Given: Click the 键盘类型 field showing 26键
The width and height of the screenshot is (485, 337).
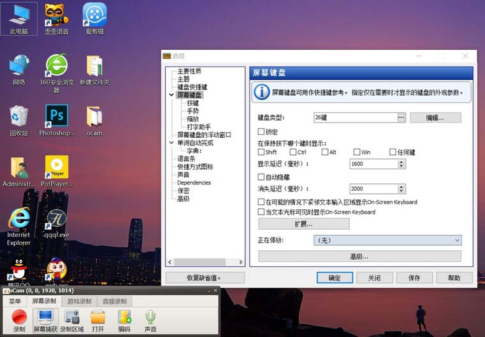Looking at the screenshot, I should (x=355, y=117).
